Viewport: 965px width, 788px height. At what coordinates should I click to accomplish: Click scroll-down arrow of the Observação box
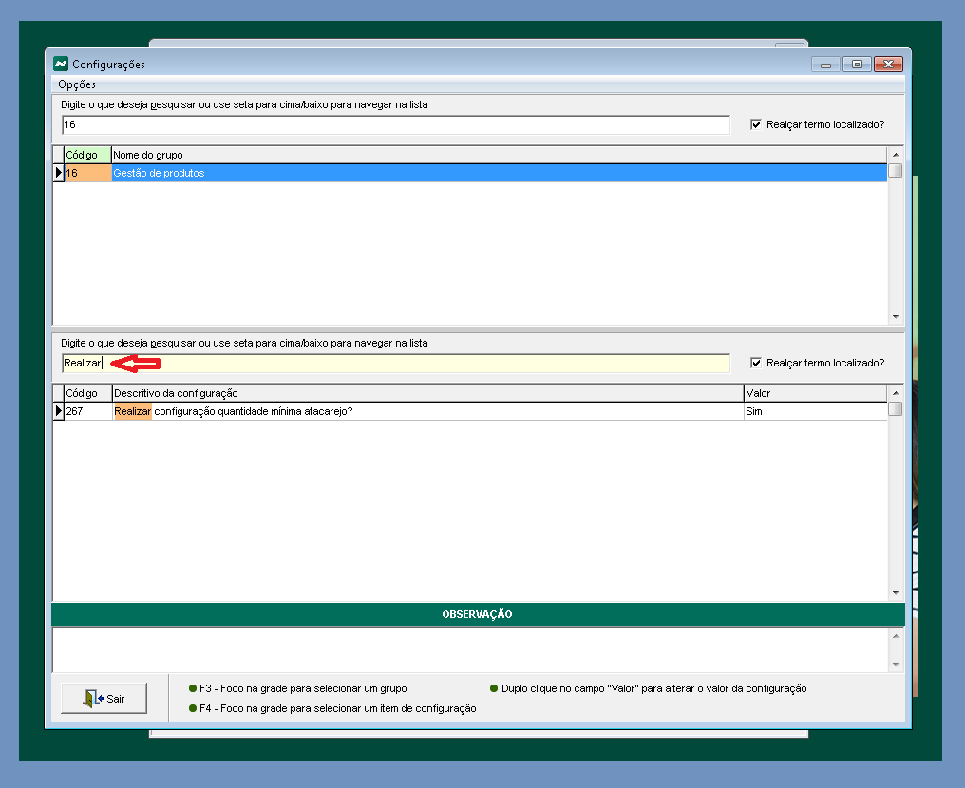[895, 665]
